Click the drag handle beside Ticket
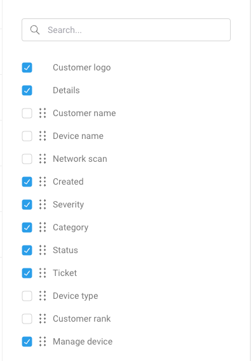Viewport: 251px width, 361px height. pos(43,273)
